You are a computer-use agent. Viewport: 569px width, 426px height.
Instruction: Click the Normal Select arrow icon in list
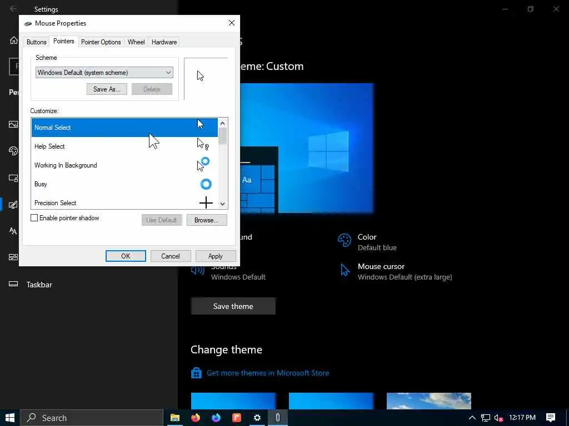200,124
